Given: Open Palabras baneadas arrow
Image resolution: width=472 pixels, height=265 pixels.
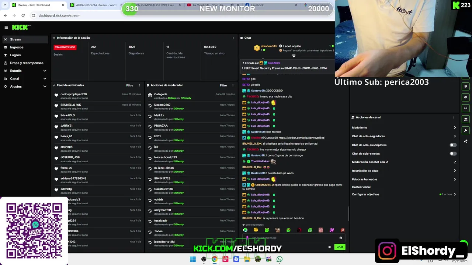Looking at the screenshot, I should click(x=455, y=179).
